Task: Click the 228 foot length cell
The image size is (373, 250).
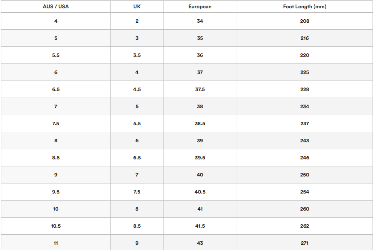Action: (305, 89)
